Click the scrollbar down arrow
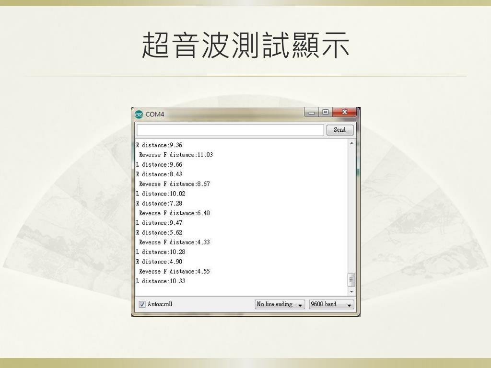Viewport: 491px width, 368px height. tap(351, 291)
